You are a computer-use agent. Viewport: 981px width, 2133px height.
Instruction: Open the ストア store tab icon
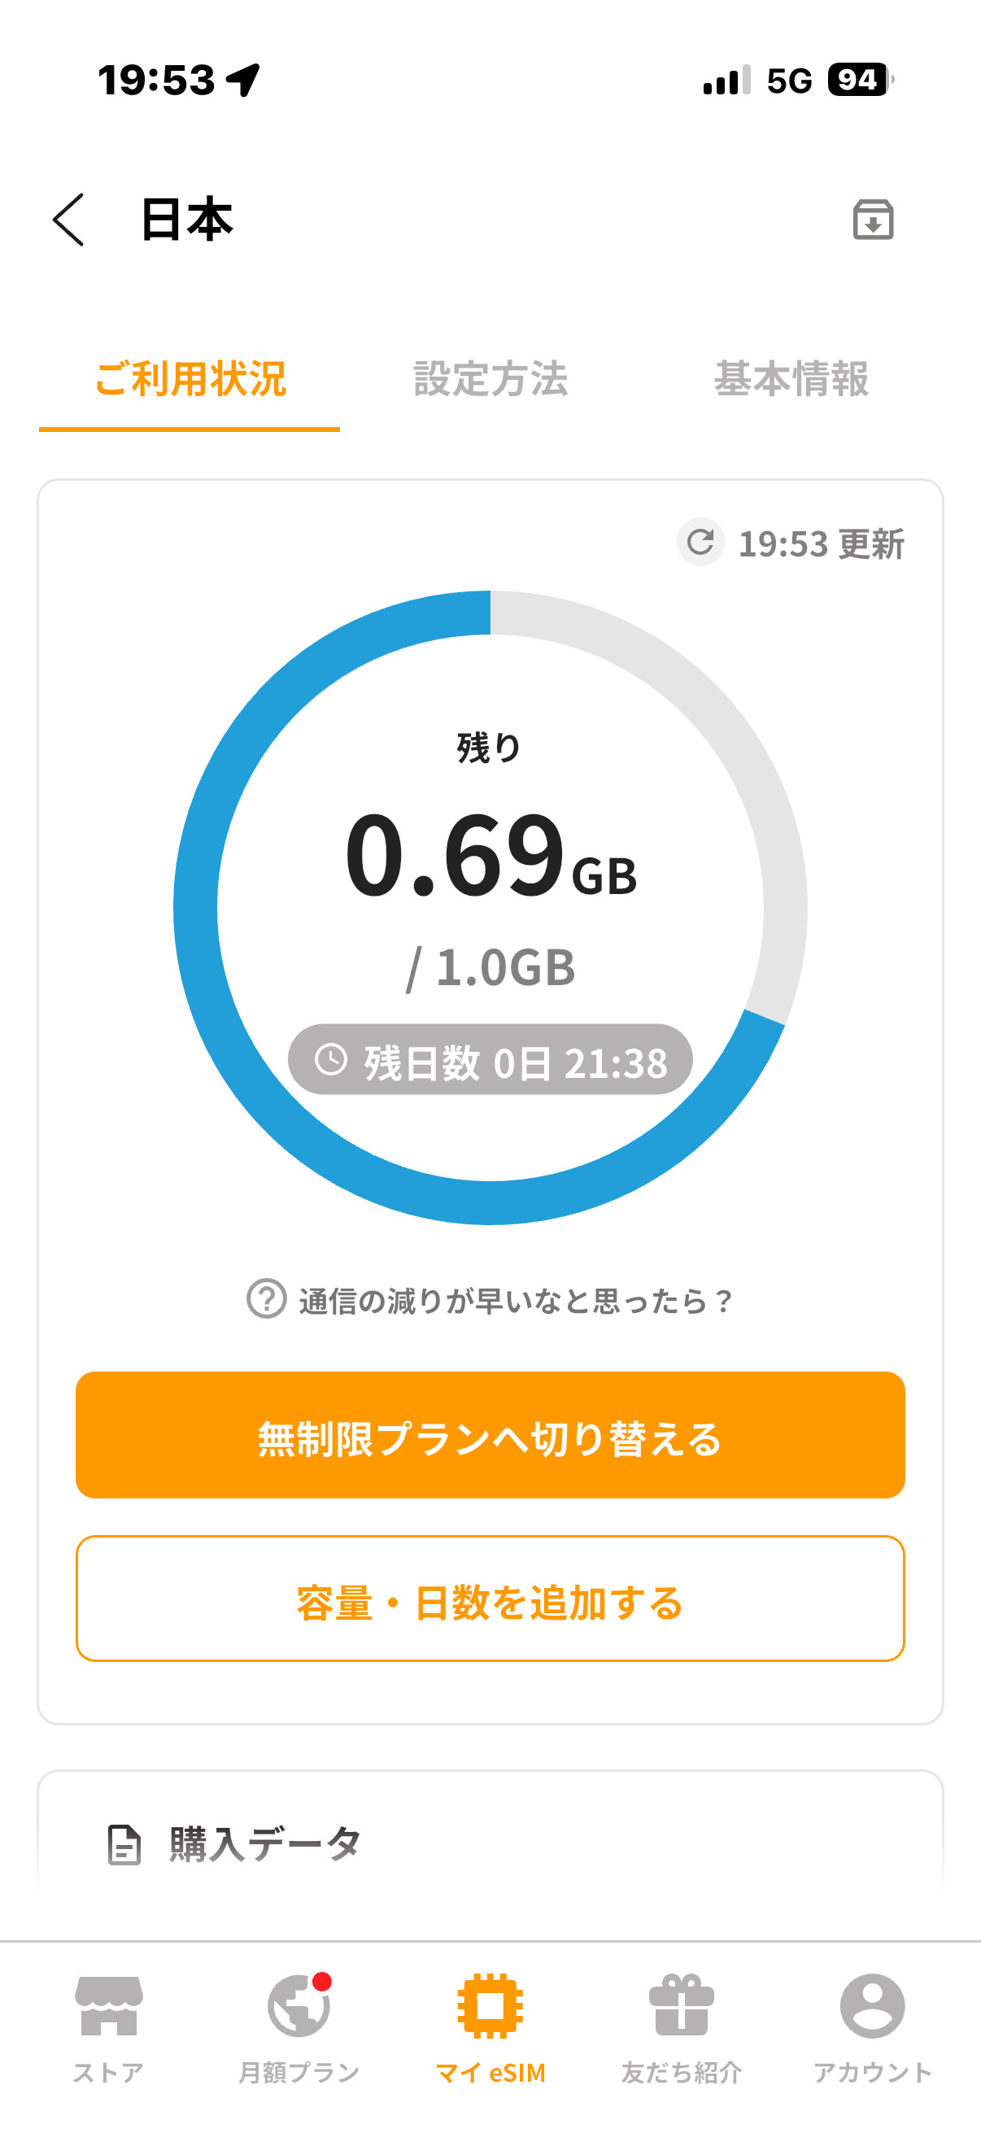pos(108,2004)
